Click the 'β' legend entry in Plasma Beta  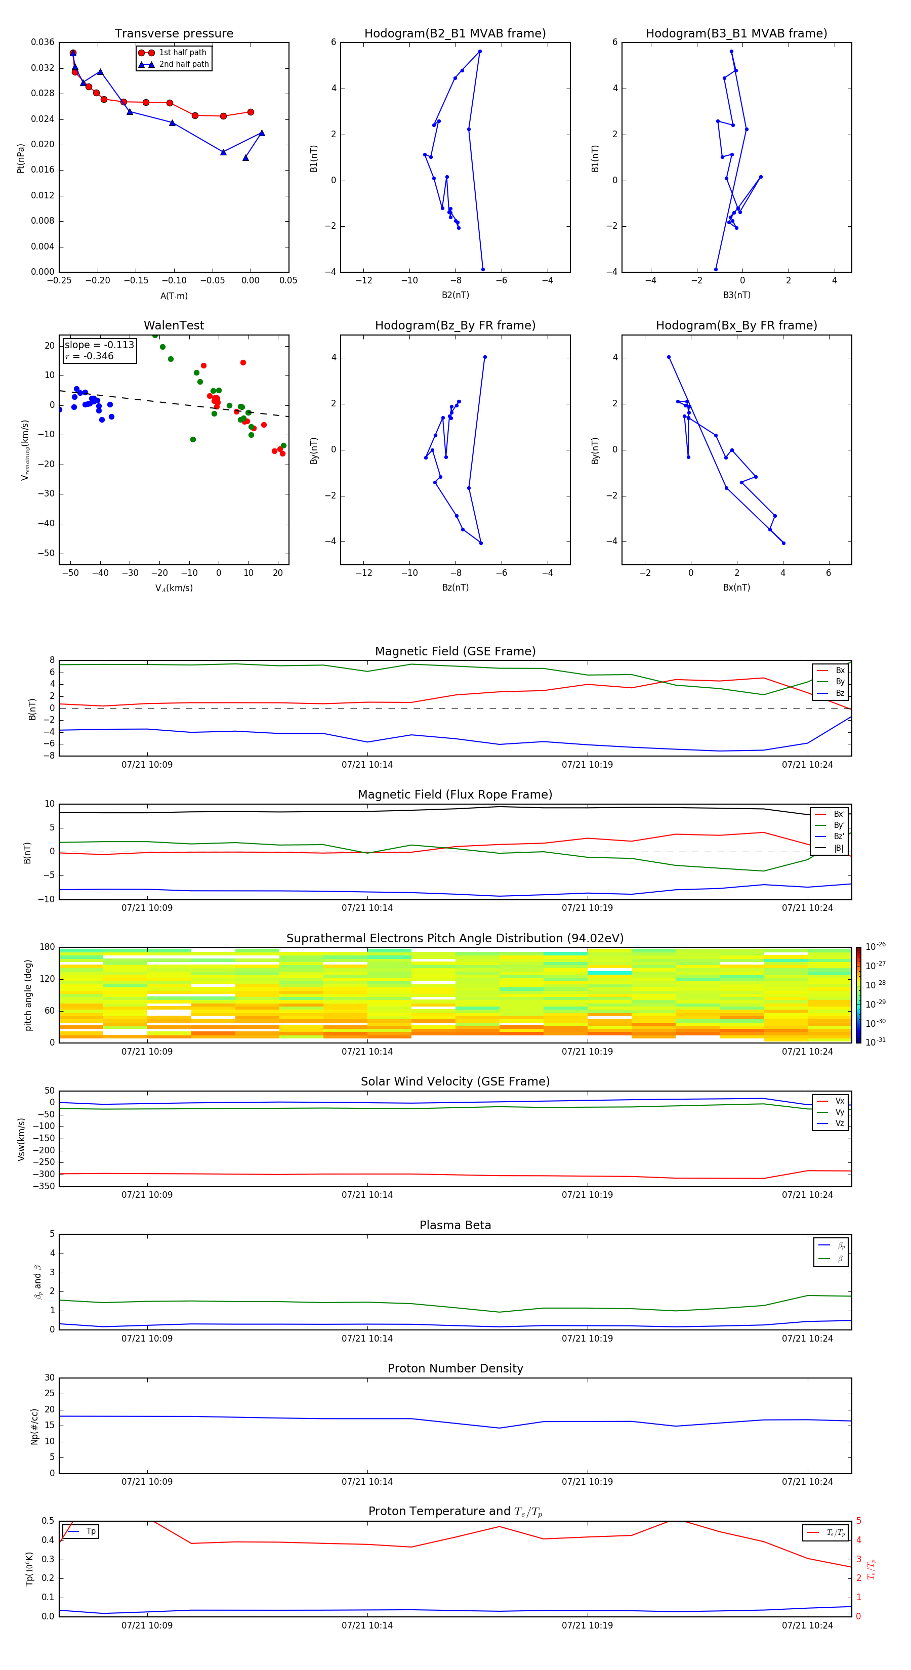831,1259
